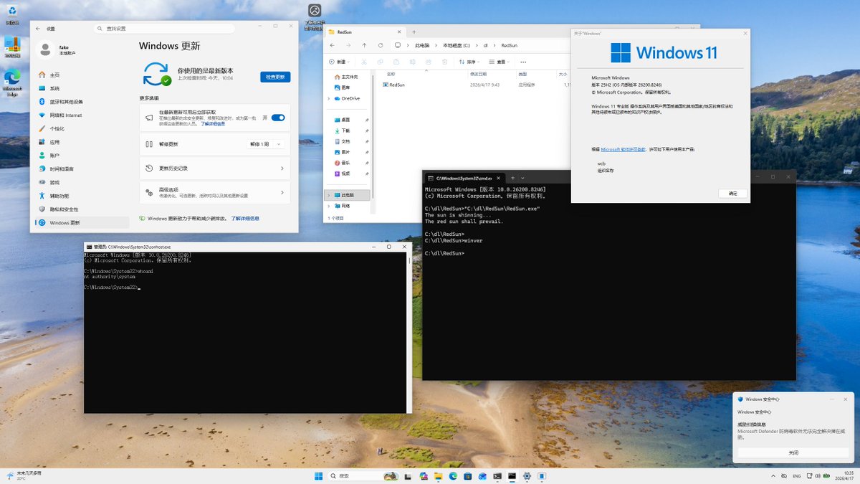This screenshot has height=484, width=860.
Task: Click the fake user account avatar
Action: pyautogui.click(x=46, y=49)
